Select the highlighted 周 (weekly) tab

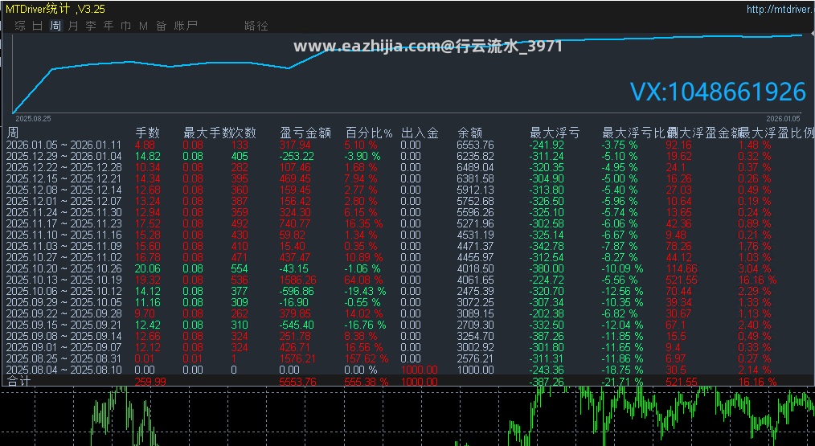(x=55, y=26)
